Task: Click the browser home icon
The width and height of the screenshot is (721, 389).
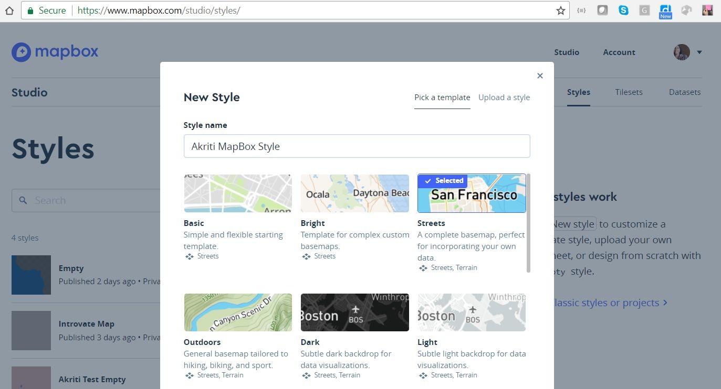Action: pyautogui.click(x=9, y=10)
